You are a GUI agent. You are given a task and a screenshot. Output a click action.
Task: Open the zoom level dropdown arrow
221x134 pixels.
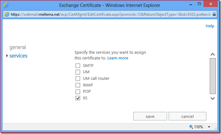[x=209, y=127]
